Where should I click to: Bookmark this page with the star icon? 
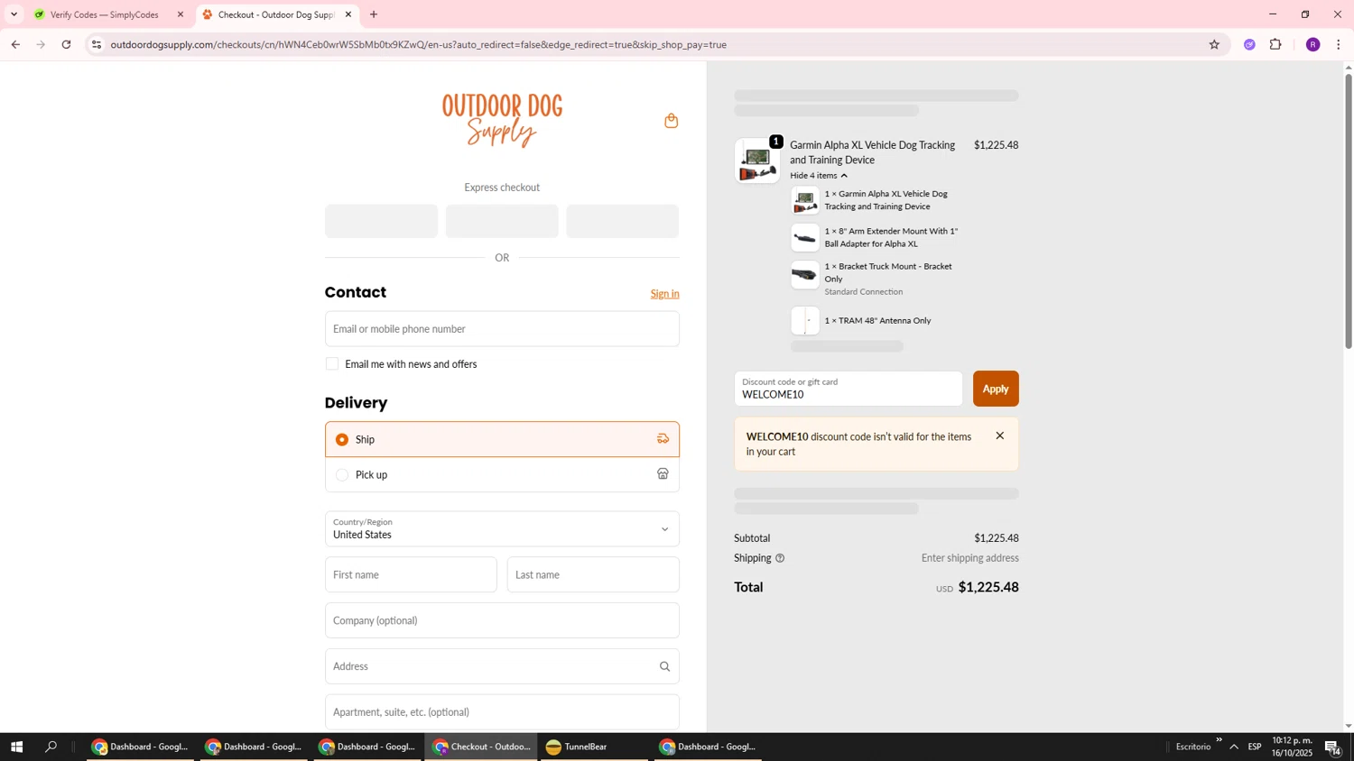(x=1214, y=44)
